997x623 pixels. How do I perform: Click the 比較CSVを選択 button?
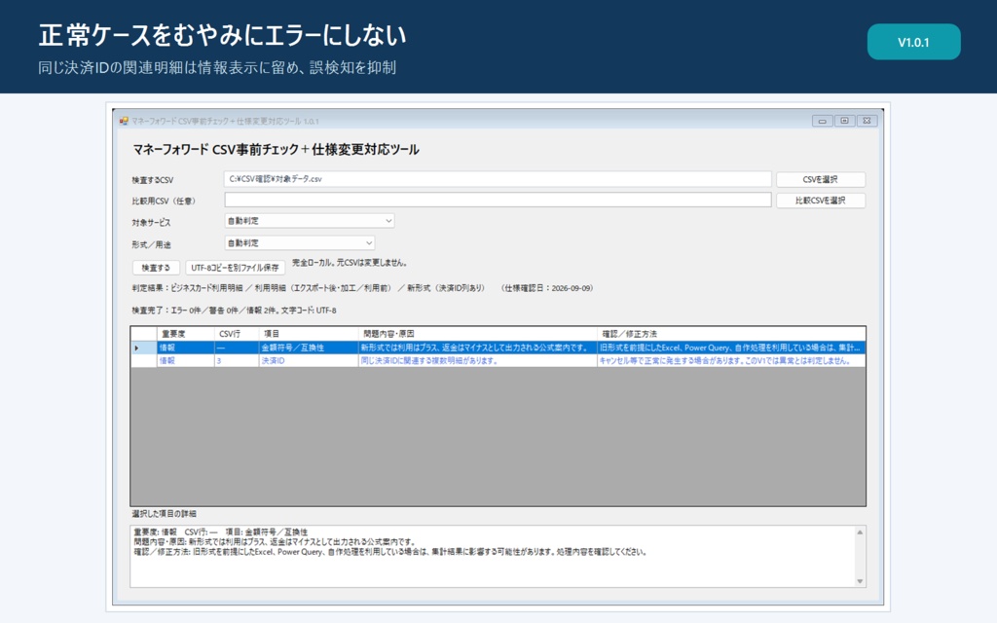[x=820, y=201]
